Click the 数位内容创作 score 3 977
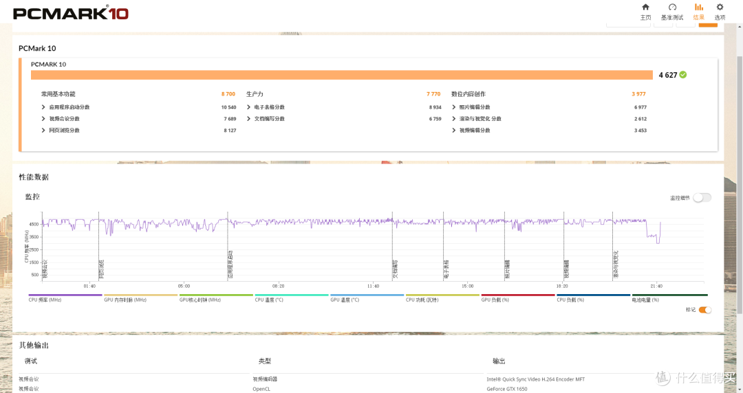Screen dimensions: 743x393 pos(638,94)
